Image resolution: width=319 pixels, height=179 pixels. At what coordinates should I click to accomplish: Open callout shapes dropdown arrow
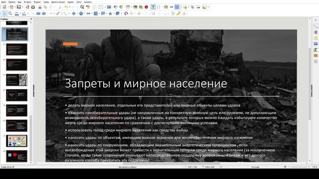tap(107, 13)
